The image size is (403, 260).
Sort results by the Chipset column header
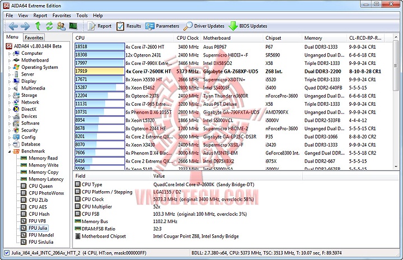[x=283, y=38]
